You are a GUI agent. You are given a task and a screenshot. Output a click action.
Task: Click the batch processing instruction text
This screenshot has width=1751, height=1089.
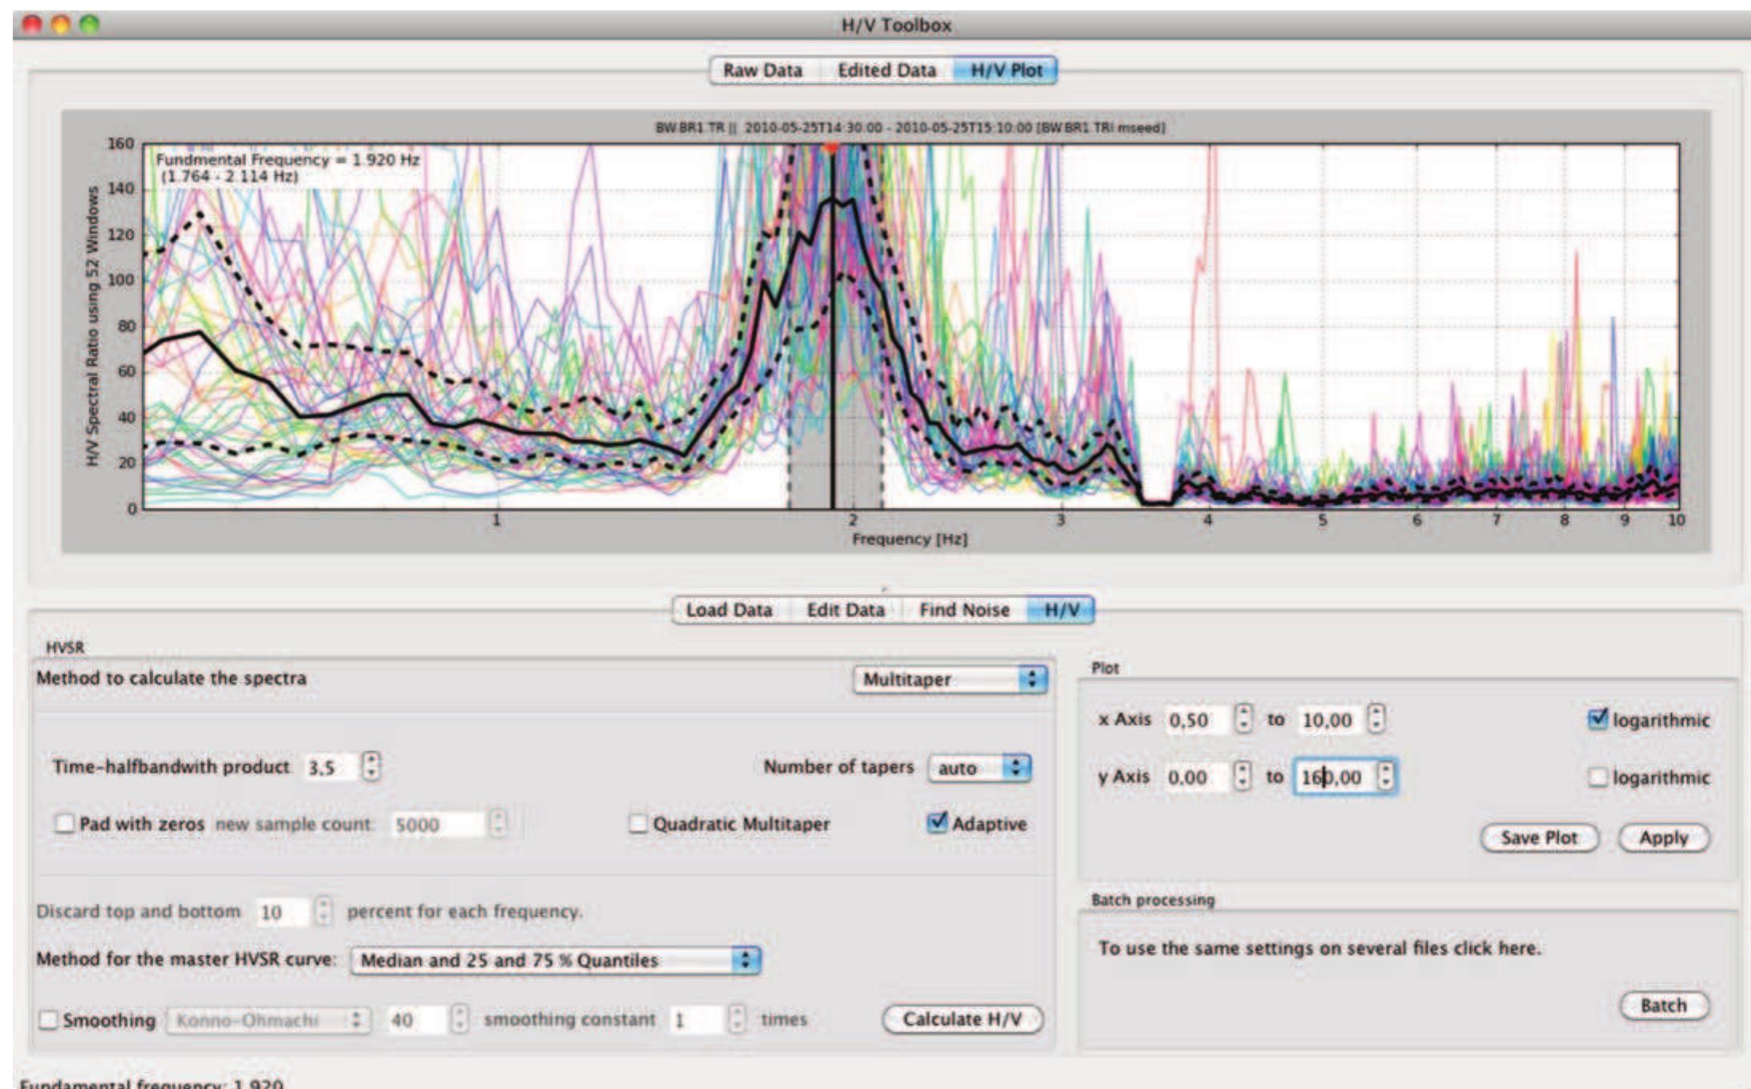pyautogui.click(x=1320, y=948)
